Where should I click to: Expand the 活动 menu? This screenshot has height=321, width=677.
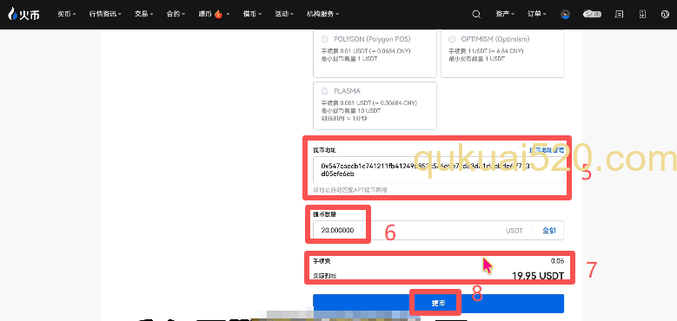coord(284,14)
